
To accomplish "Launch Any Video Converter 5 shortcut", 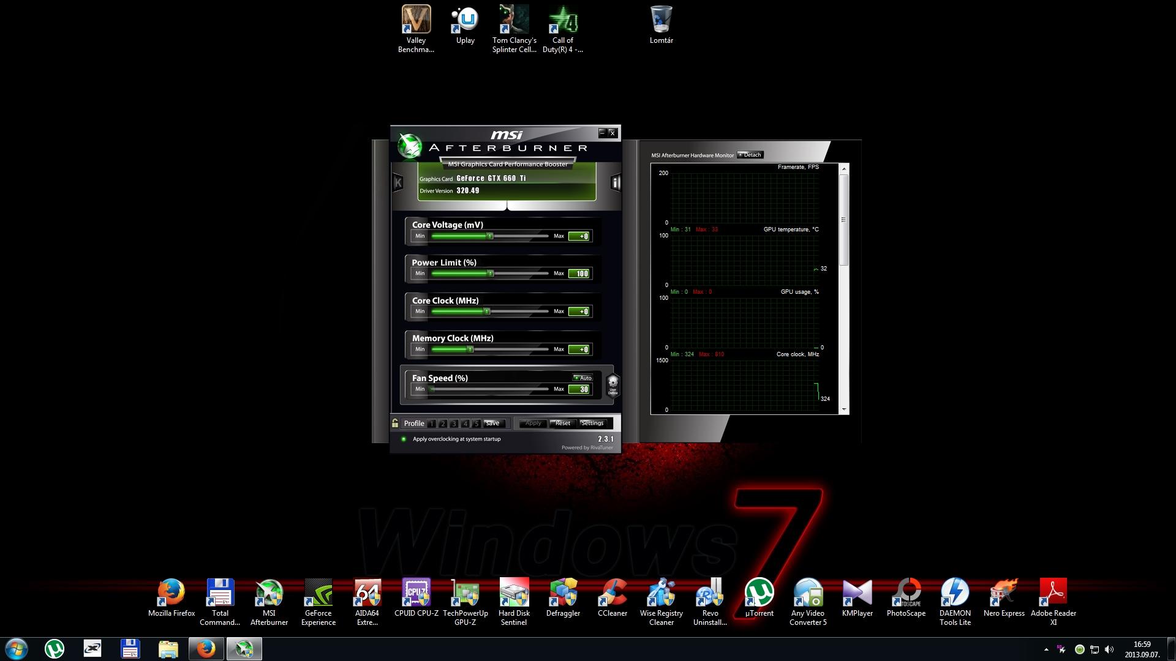I will 808,602.
